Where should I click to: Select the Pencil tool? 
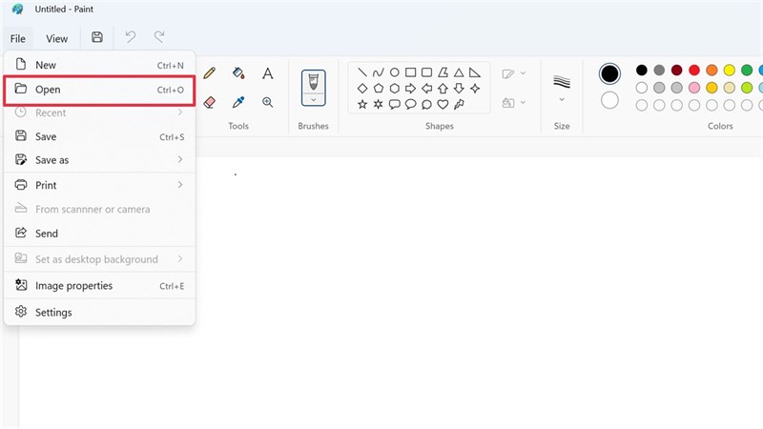210,72
